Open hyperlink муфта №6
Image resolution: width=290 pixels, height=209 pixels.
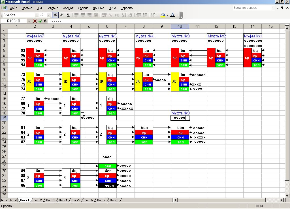click(71, 36)
